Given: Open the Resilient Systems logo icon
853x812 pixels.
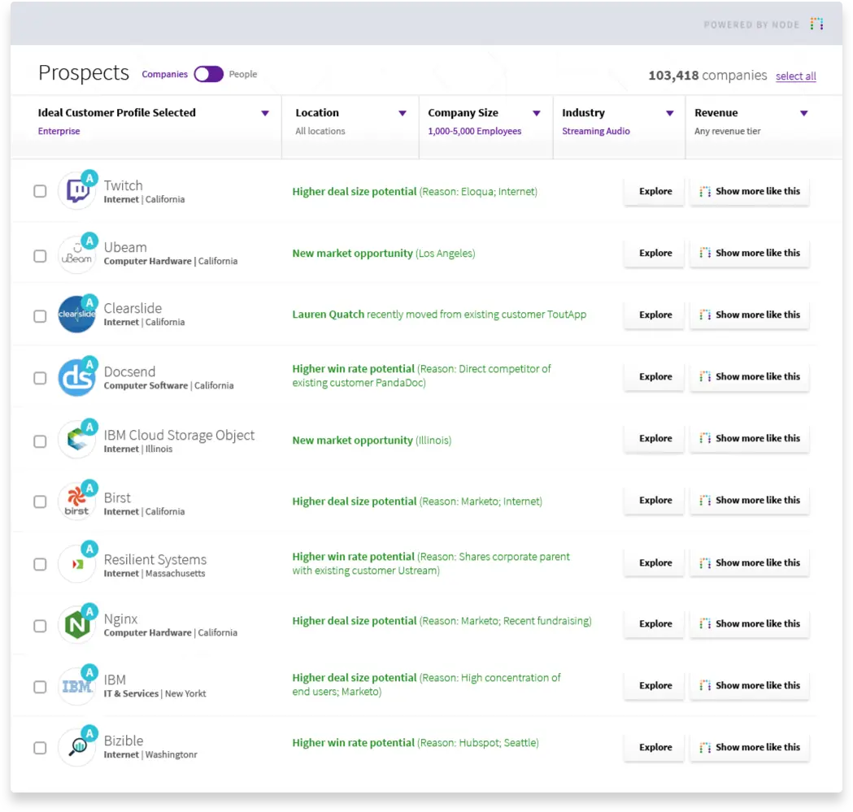Looking at the screenshot, I should 76,564.
